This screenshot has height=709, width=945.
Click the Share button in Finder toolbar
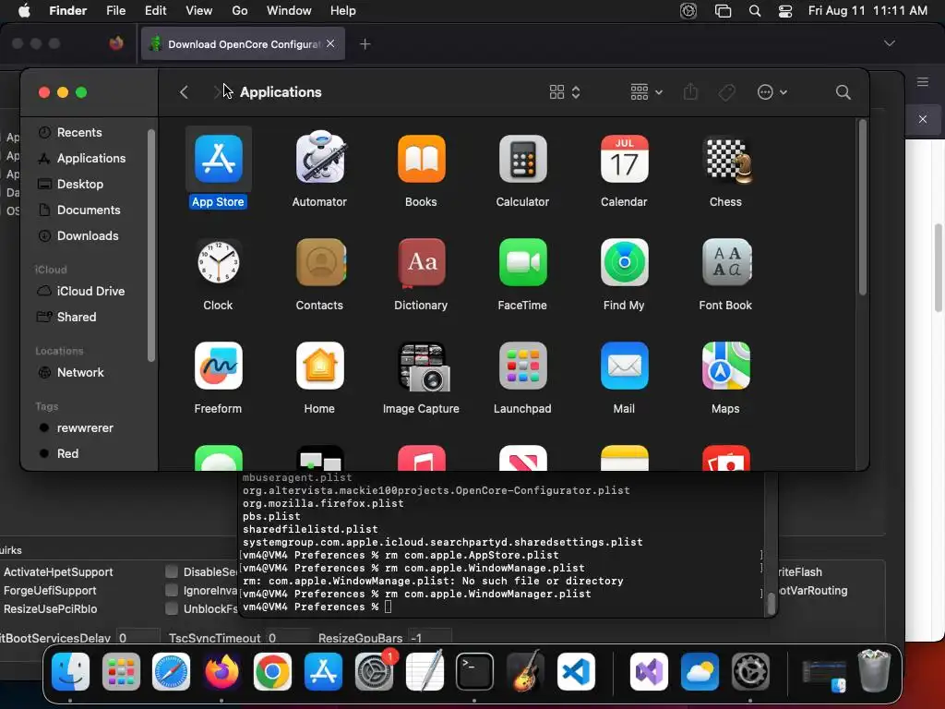coord(690,91)
